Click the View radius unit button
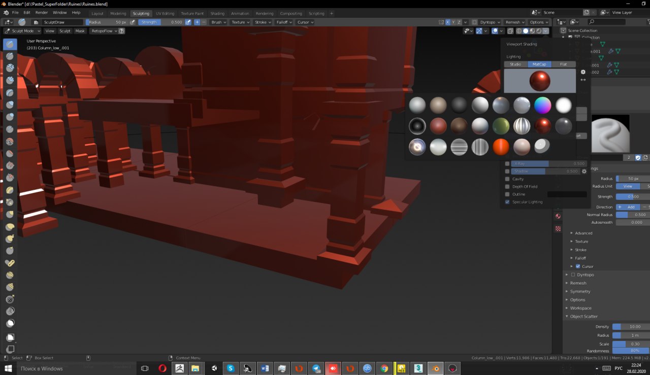The image size is (650, 375). (x=628, y=186)
